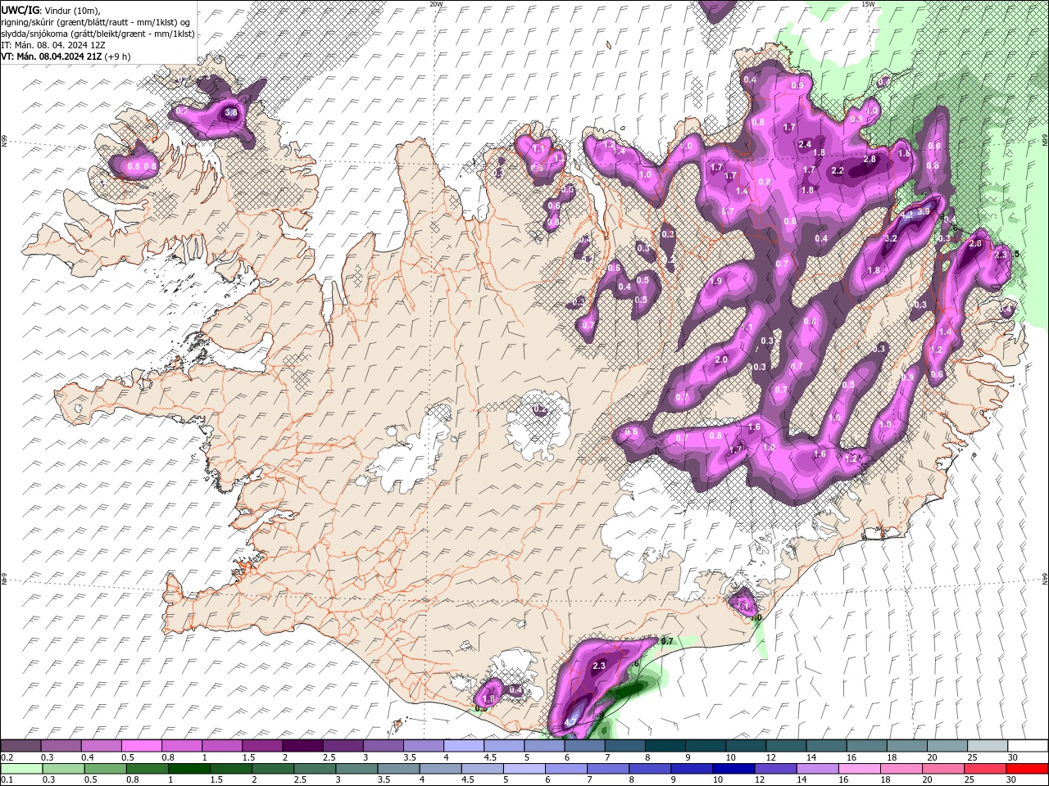1049x786 pixels.
Task: Click the 3.2 snowfall value on the map
Action: [x=892, y=238]
